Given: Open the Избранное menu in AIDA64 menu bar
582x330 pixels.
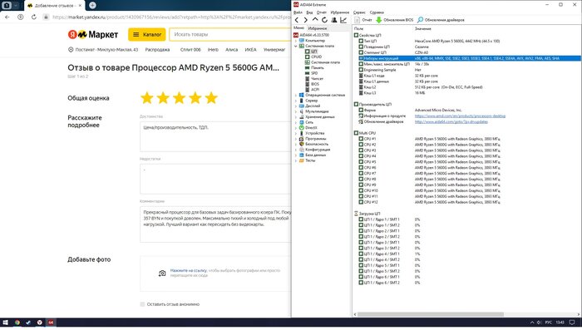Looking at the screenshot, I should pos(339,12).
